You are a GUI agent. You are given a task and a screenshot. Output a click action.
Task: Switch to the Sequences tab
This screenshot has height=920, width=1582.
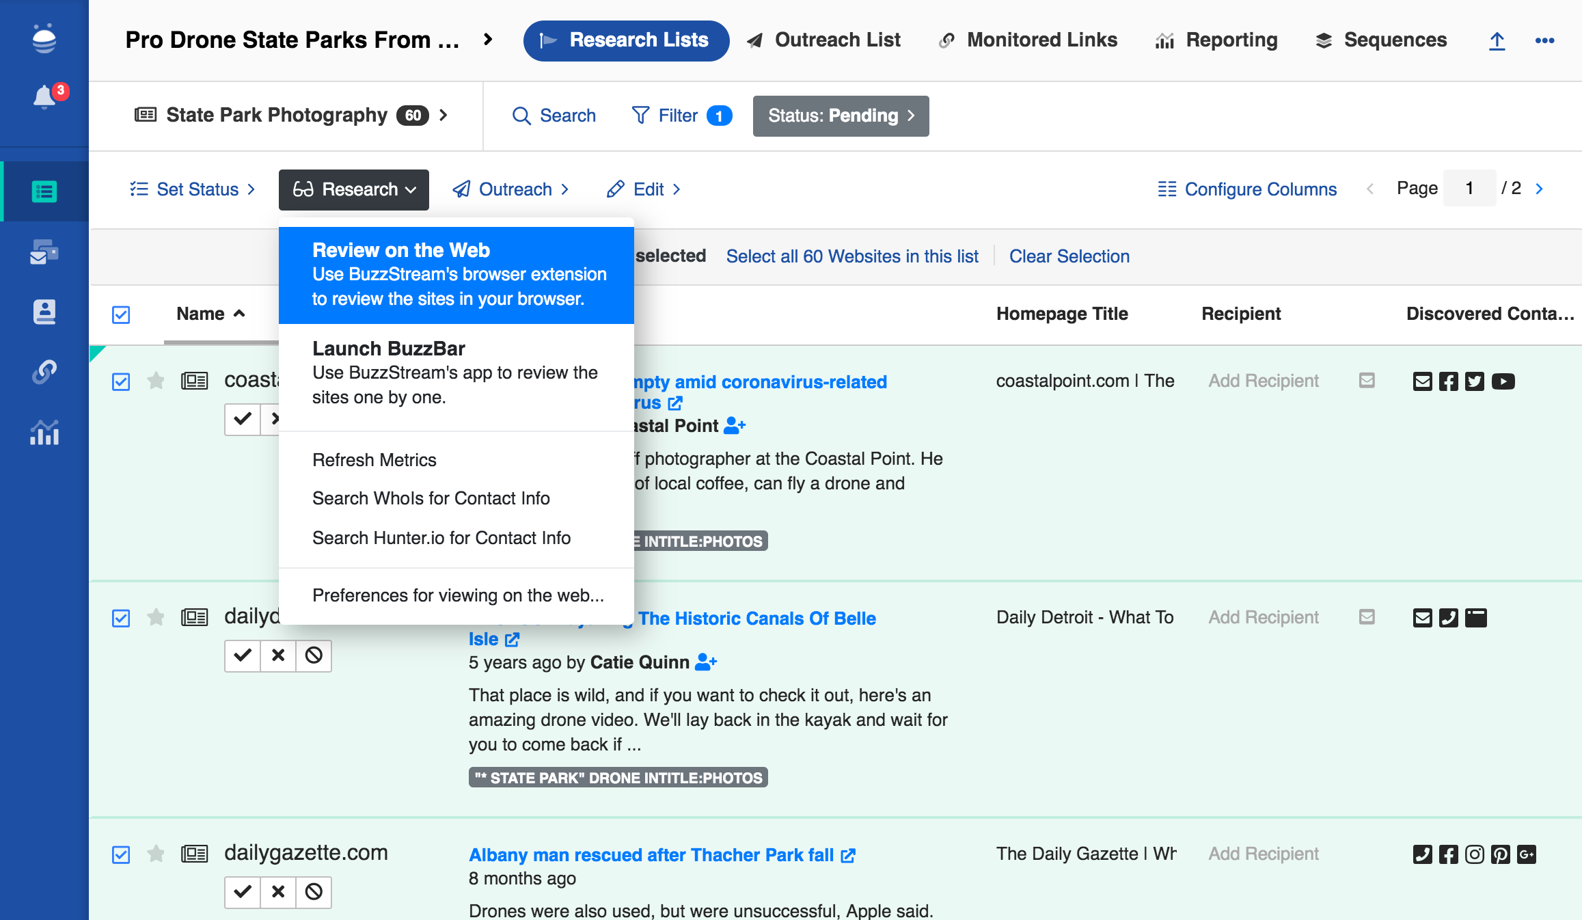1381,40
